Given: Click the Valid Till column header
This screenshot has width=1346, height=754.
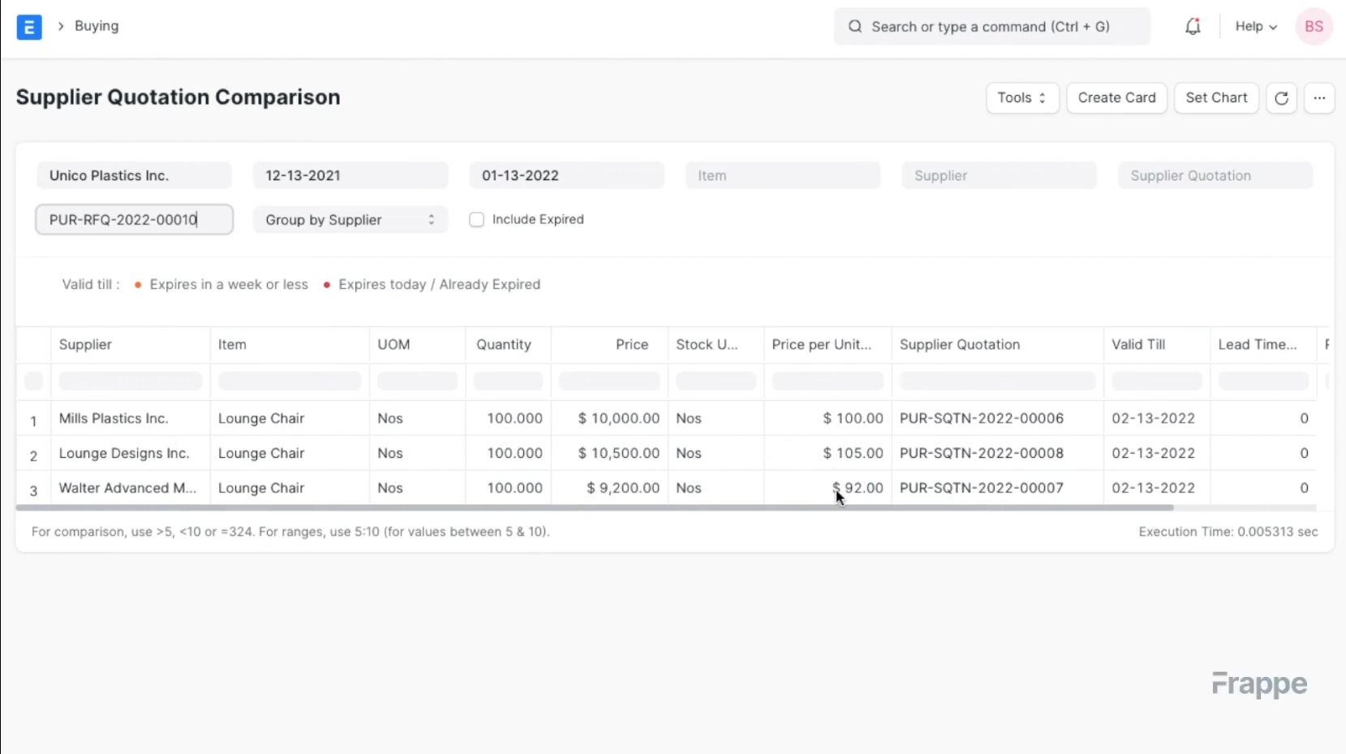Looking at the screenshot, I should [1156, 345].
